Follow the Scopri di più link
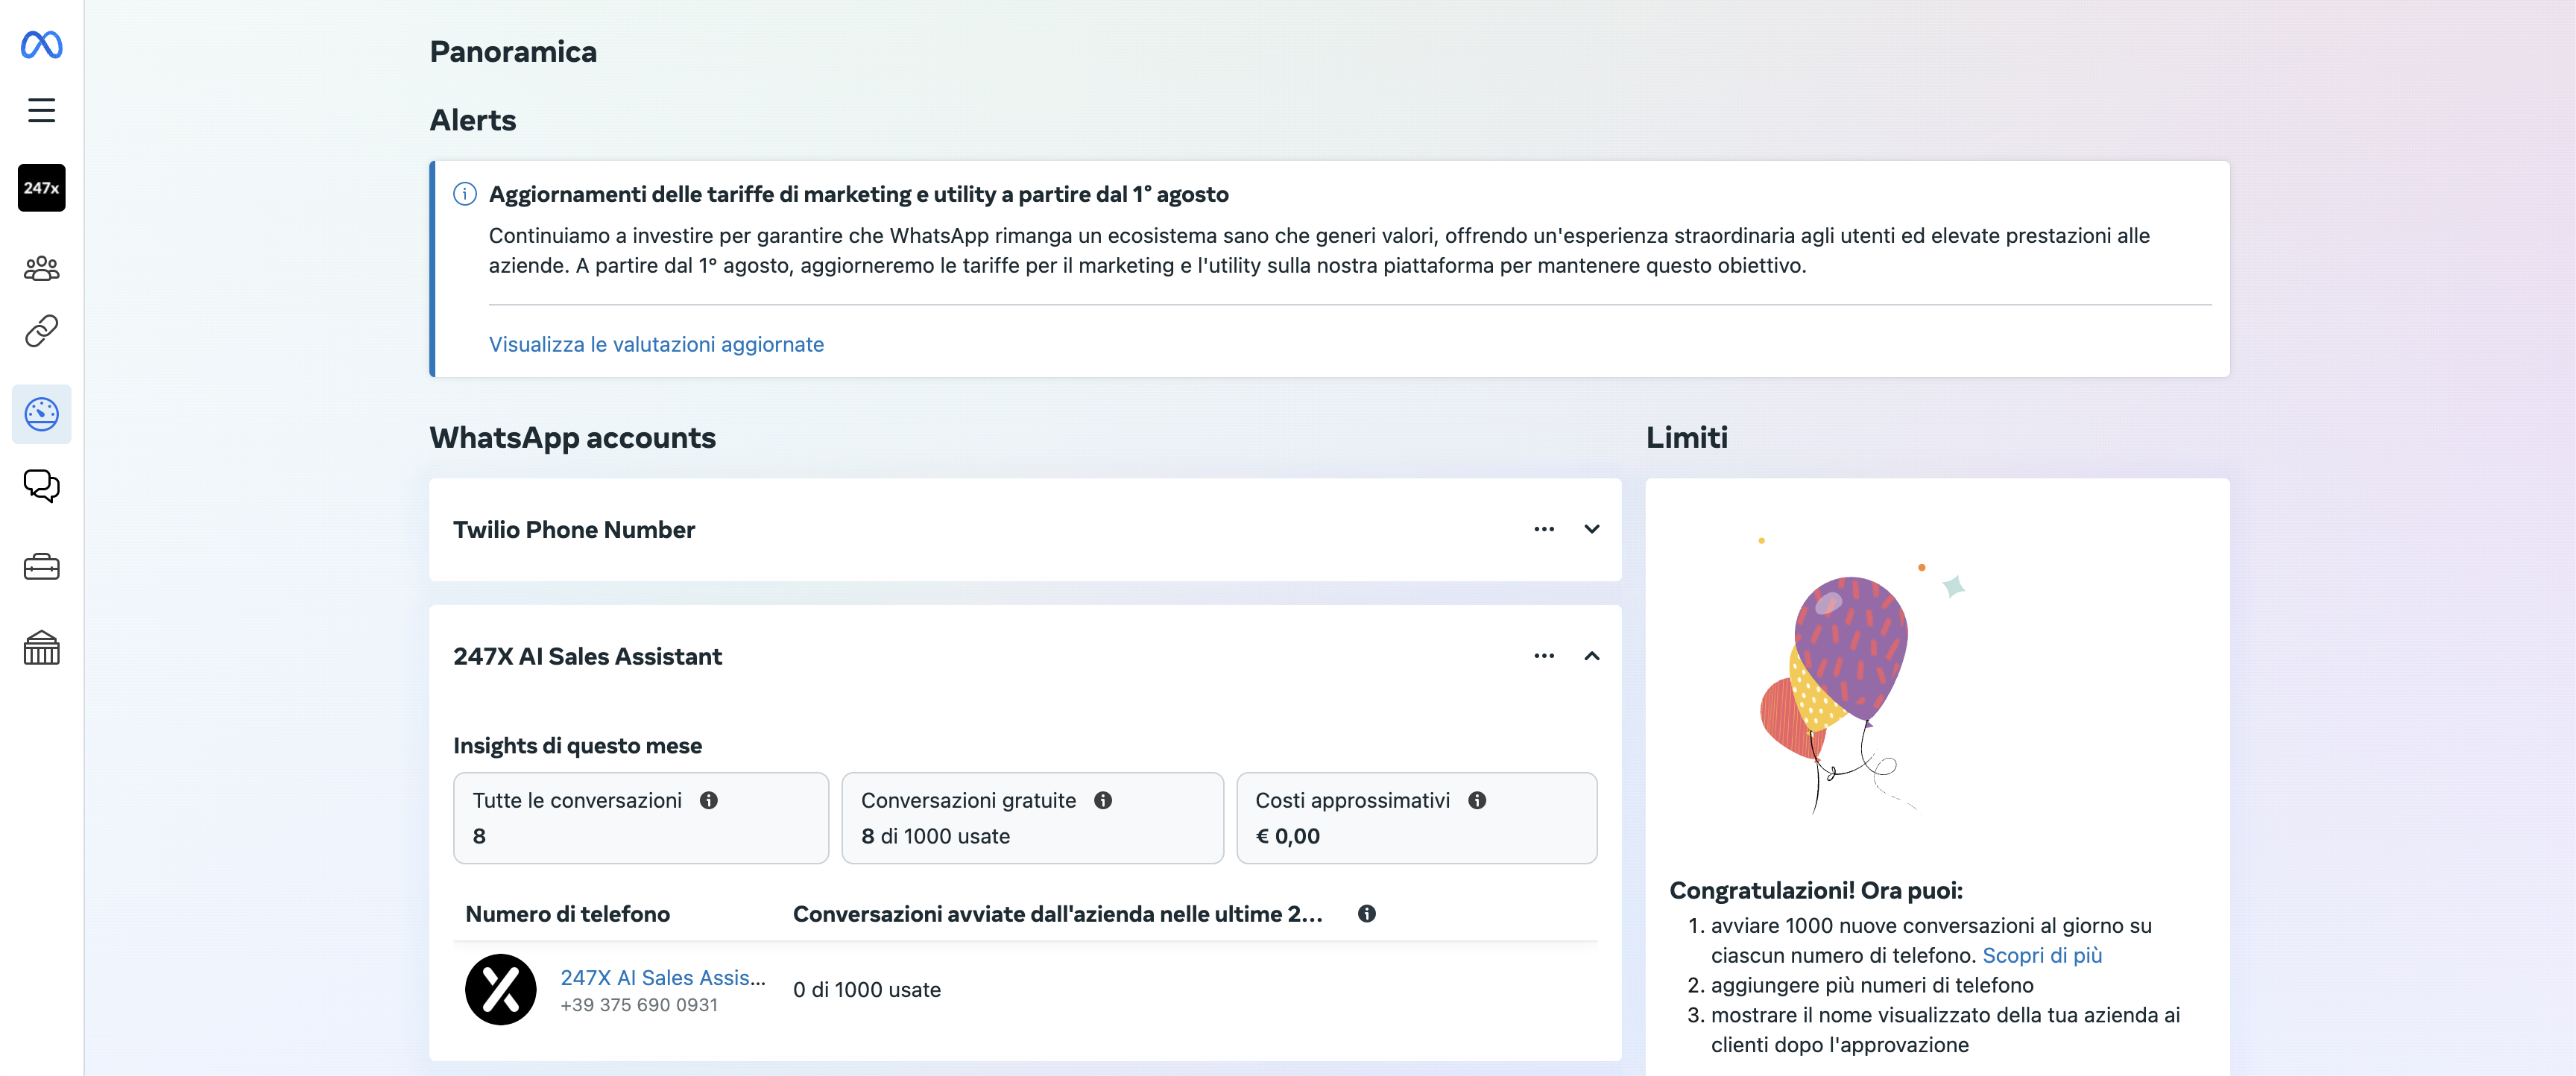Image resolution: width=2576 pixels, height=1076 pixels. pyautogui.click(x=2042, y=955)
